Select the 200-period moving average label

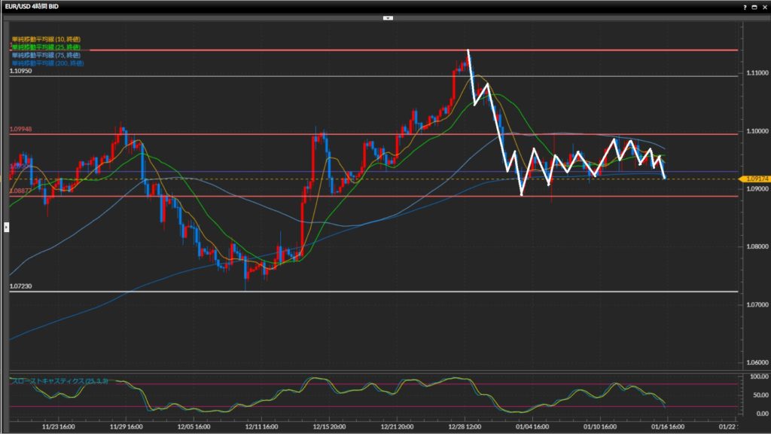coord(48,63)
